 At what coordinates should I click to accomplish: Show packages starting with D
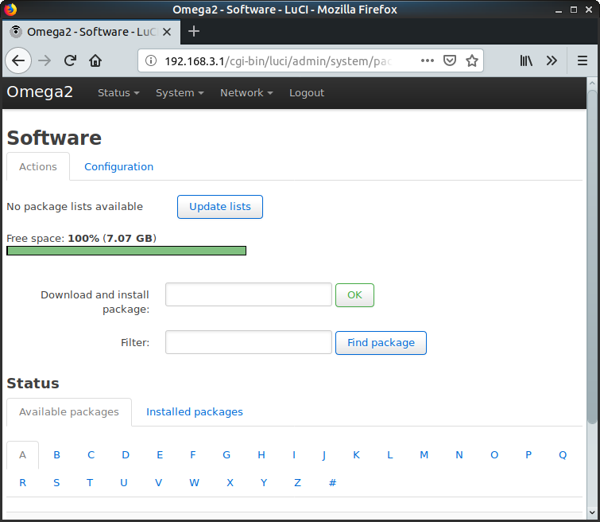click(126, 455)
